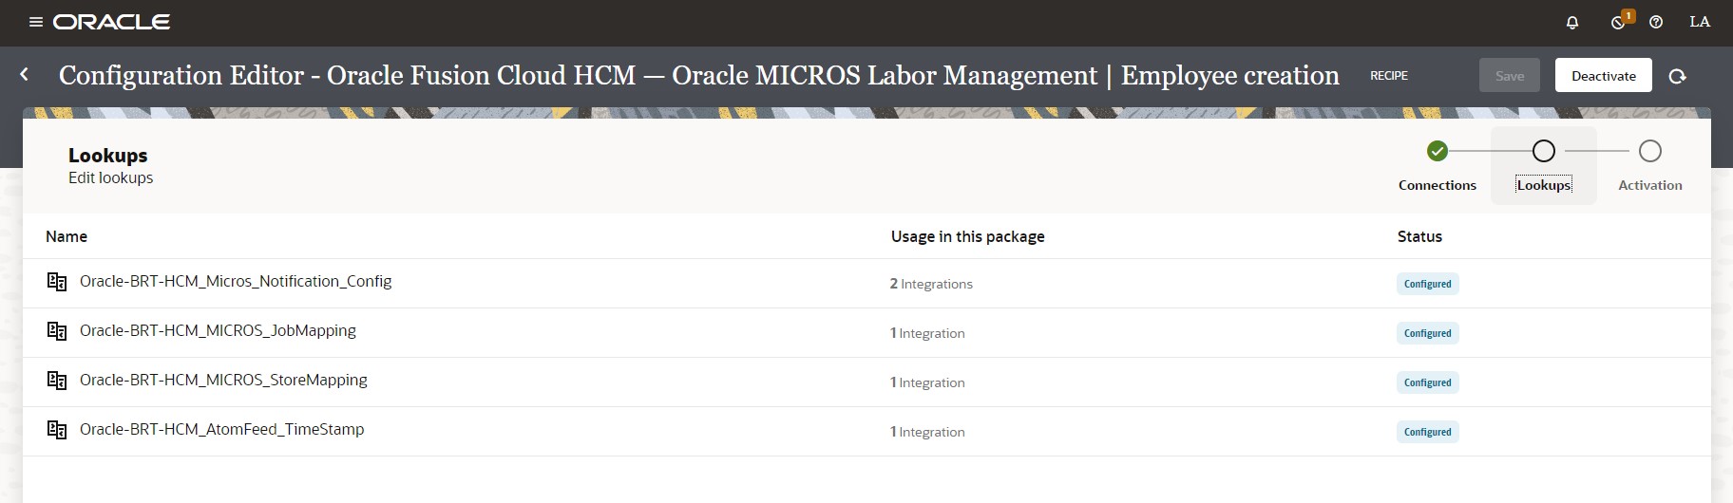Open the LA user profile menu
Screen dimensions: 1733x503
tap(1700, 22)
